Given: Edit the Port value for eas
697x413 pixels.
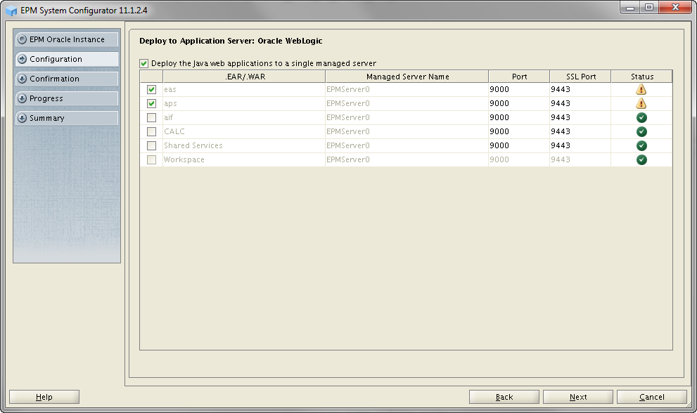Looking at the screenshot, I should click(x=519, y=89).
